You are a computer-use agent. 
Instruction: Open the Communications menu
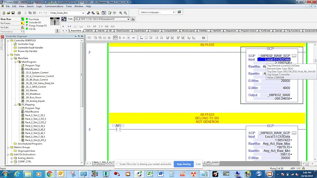coord(54,6)
